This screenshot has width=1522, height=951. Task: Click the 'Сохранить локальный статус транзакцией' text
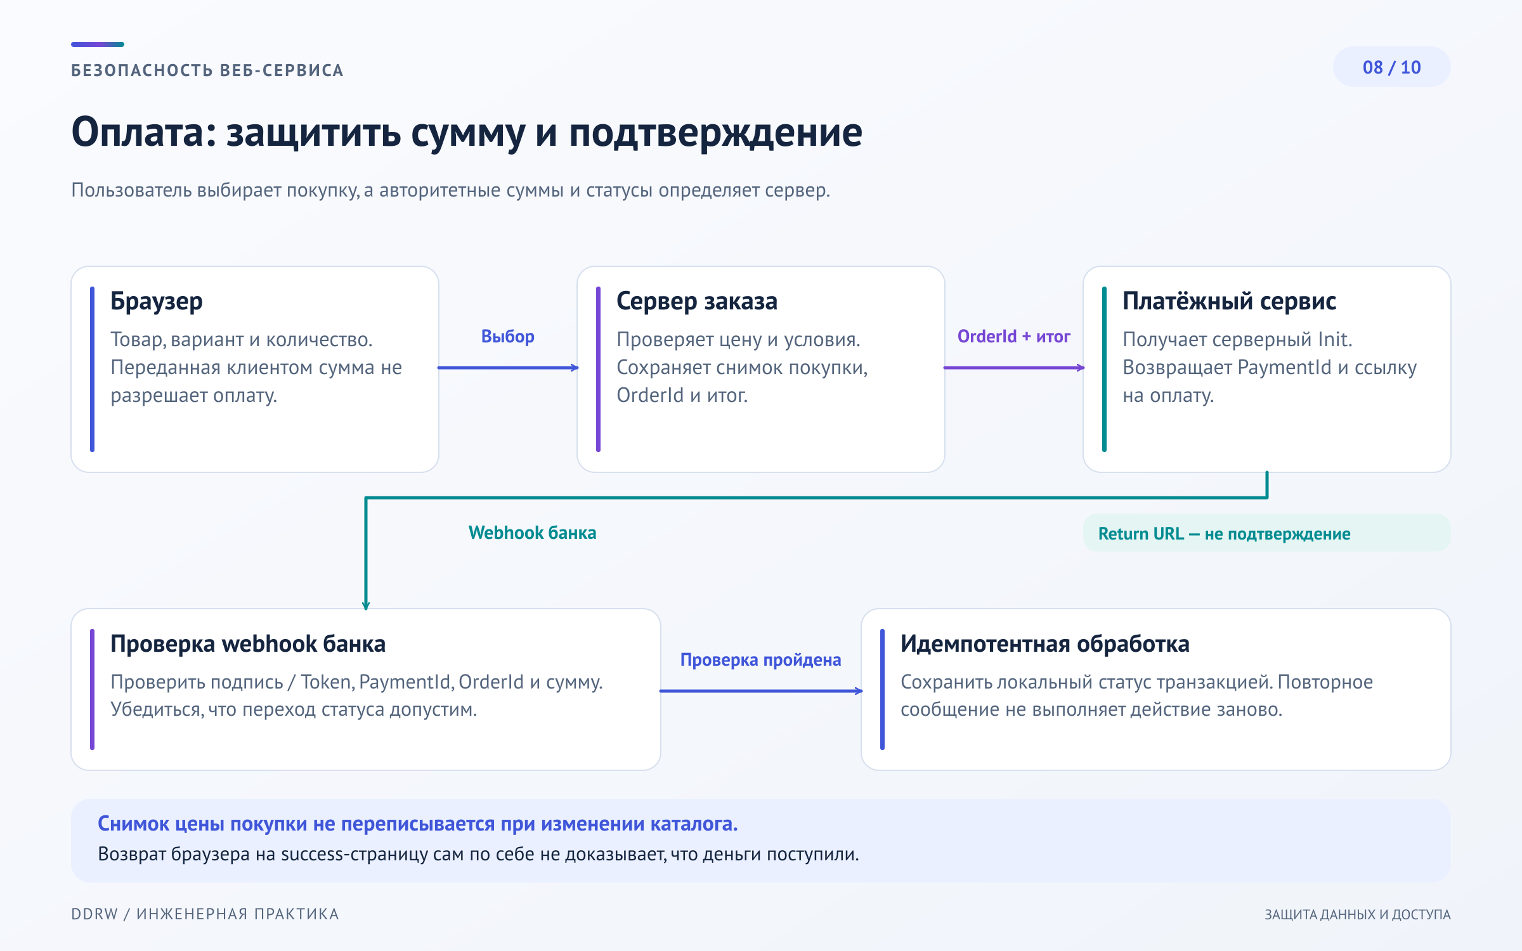(1136, 695)
